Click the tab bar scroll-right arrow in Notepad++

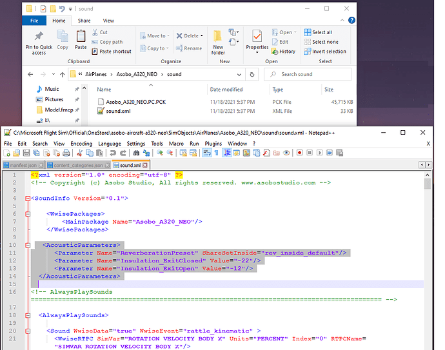coord(428,164)
